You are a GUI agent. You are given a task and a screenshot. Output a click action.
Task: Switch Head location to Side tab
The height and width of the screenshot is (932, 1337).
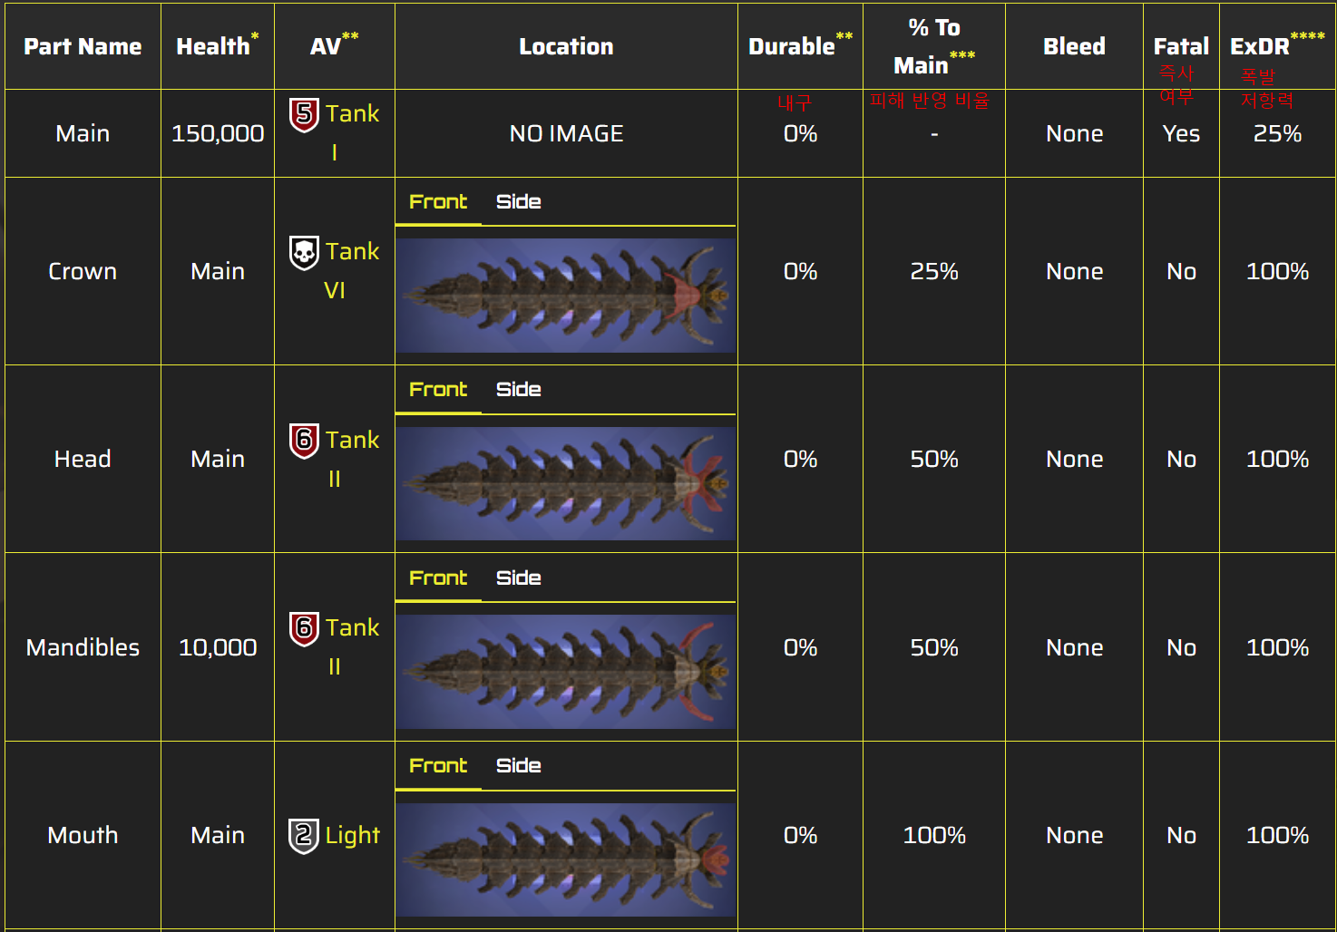coord(518,390)
